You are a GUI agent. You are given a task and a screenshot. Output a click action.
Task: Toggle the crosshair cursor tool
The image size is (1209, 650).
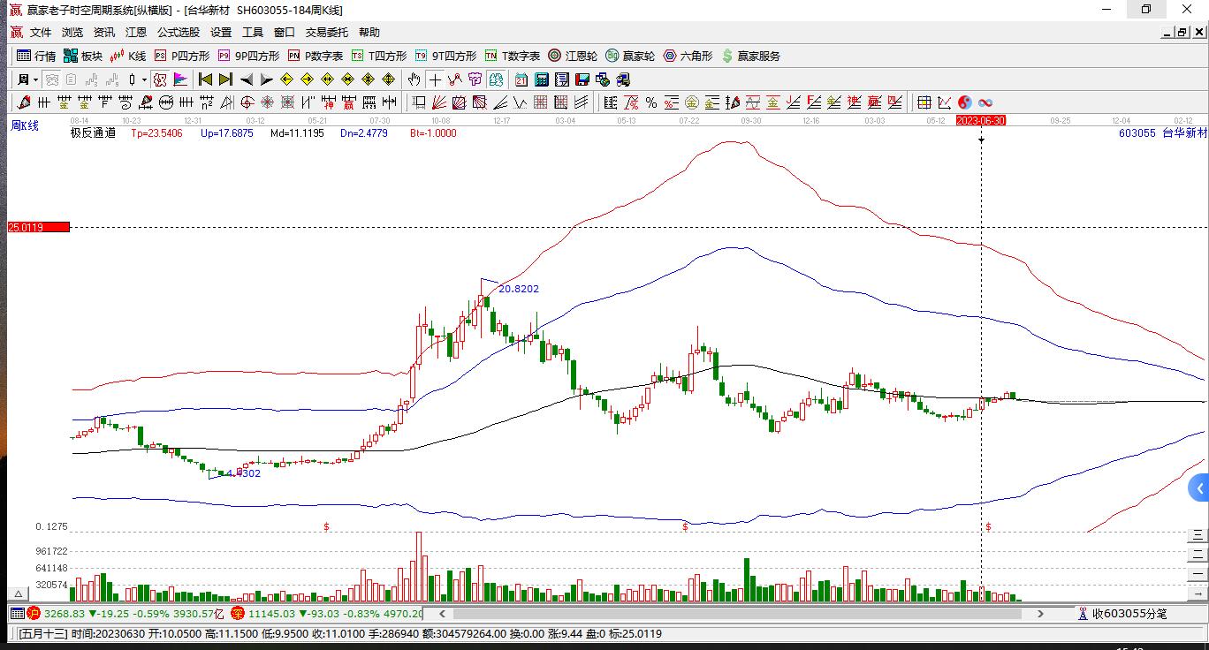pyautogui.click(x=435, y=79)
